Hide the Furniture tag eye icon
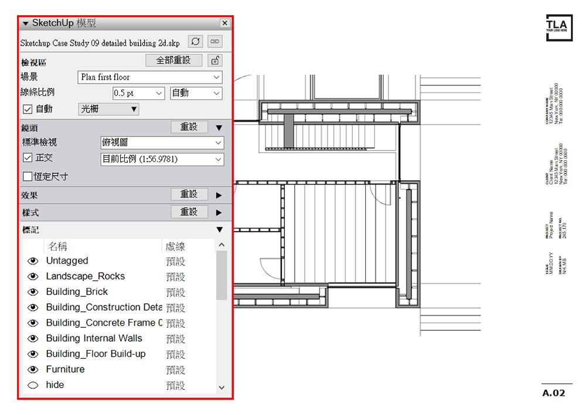Viewport: 586px width, 415px height. 33,370
